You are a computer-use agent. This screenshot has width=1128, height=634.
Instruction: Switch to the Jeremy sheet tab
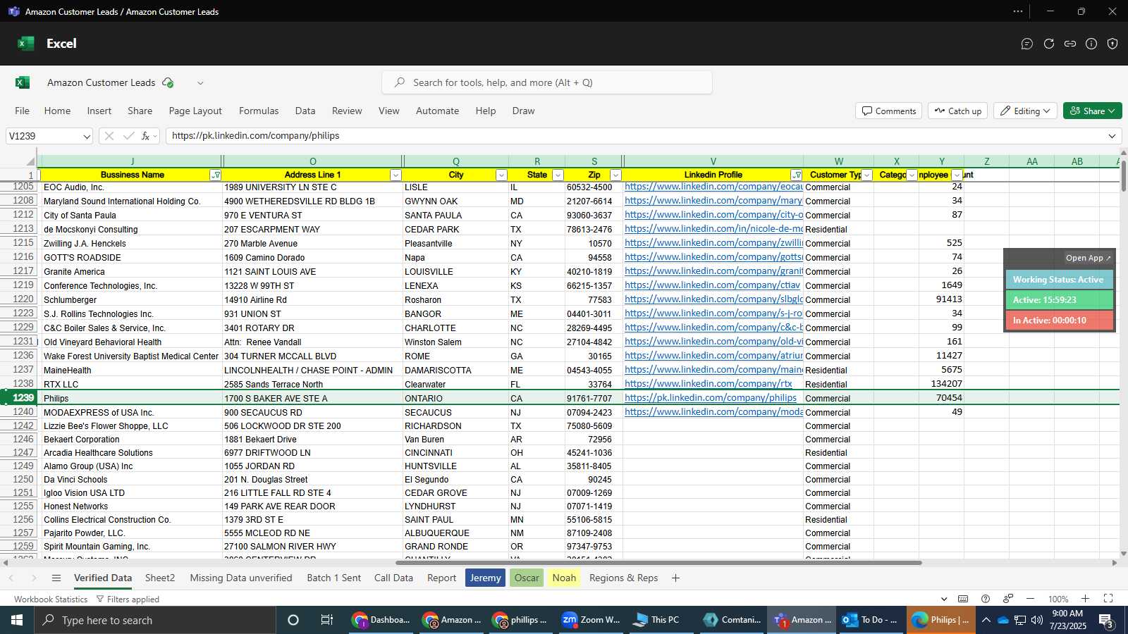[485, 578]
